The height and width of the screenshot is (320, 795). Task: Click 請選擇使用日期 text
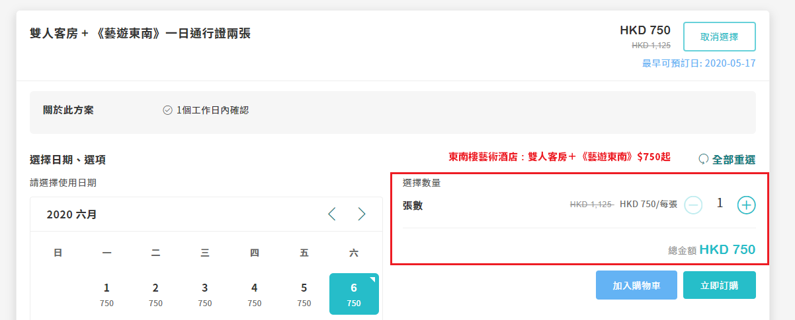pos(63,183)
